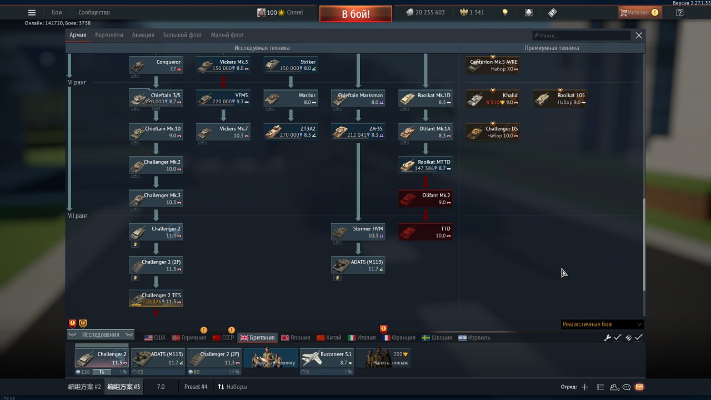Click the silver lions balance 20 235 603
Screen dimensions: 711x400
click(425, 12)
